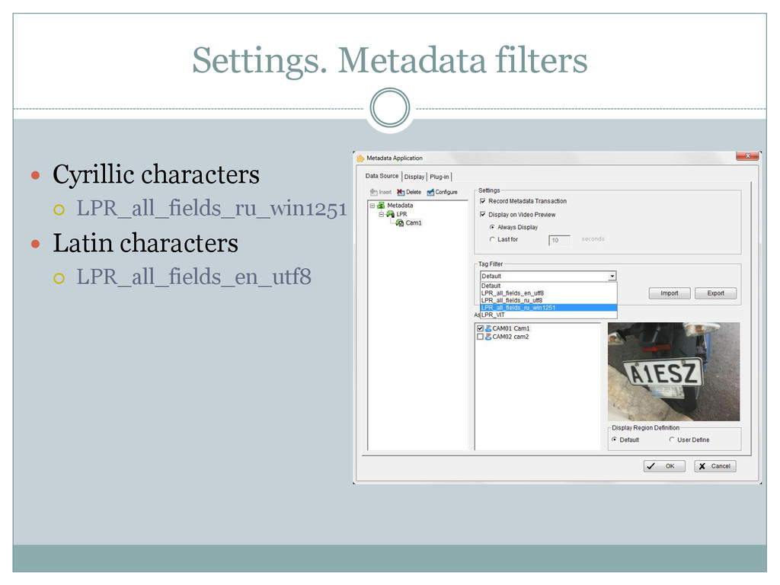Switch to the Data Source tab
The image size is (780, 585).
382,176
